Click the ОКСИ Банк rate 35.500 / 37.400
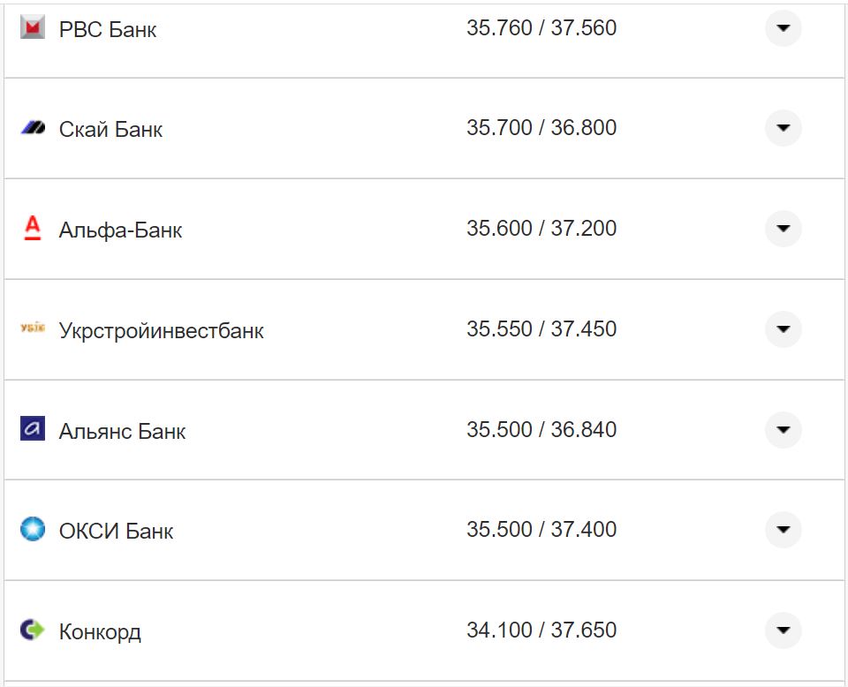848x687 pixels. [541, 530]
